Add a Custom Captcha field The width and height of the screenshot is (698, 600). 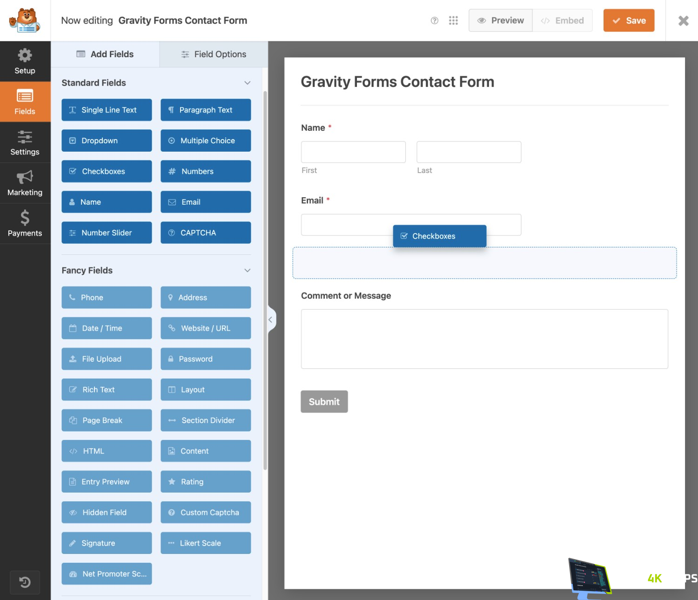click(206, 513)
